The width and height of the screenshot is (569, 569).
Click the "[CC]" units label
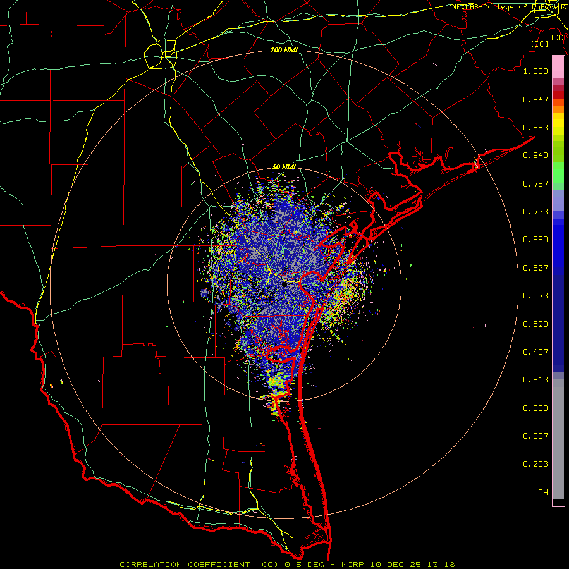point(540,44)
